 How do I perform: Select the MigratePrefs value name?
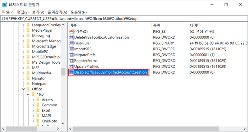point(85,55)
